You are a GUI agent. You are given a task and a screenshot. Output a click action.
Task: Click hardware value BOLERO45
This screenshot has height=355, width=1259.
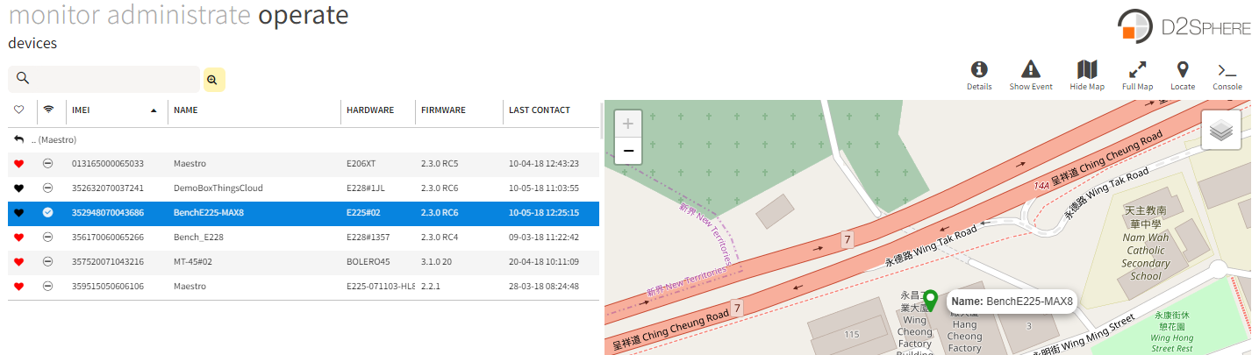point(368,262)
